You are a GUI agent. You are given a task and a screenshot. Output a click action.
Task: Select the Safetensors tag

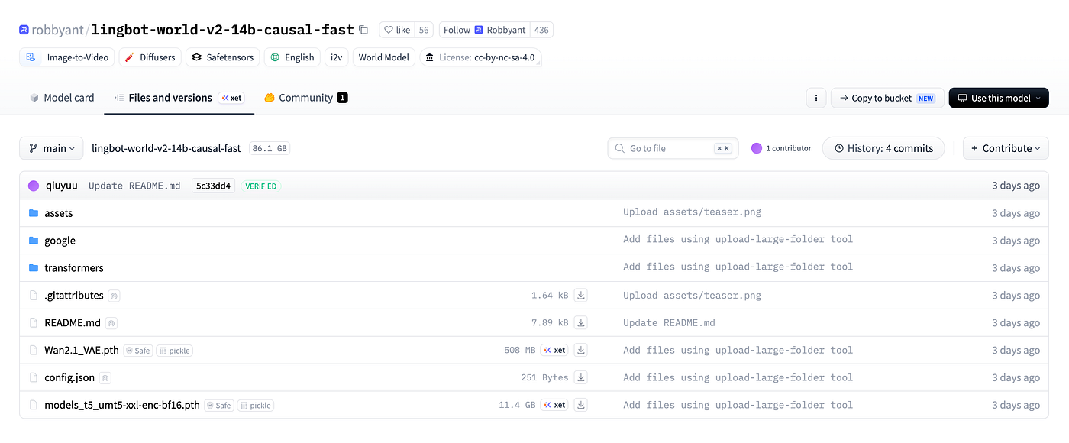pyautogui.click(x=222, y=57)
